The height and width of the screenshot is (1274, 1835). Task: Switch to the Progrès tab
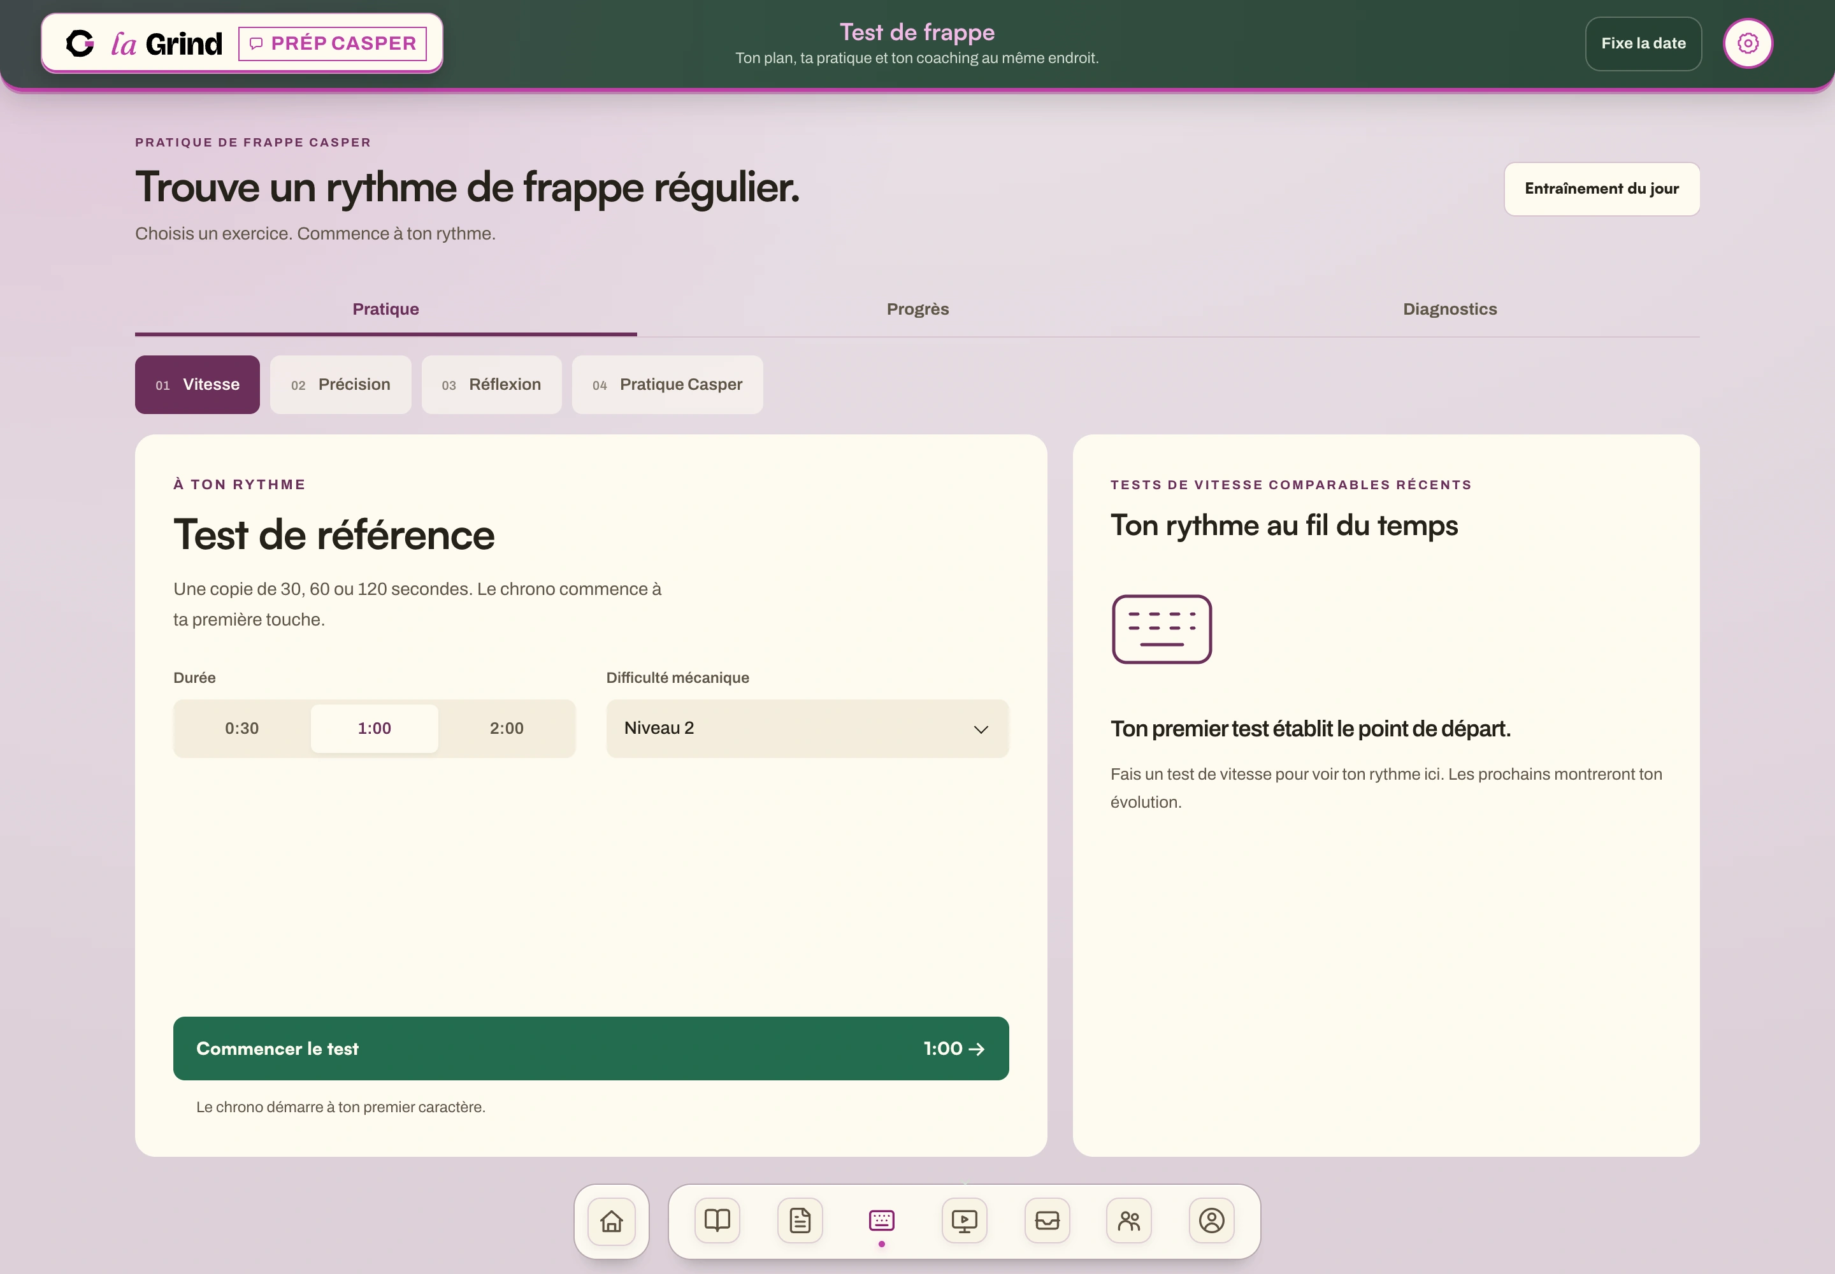click(x=917, y=310)
